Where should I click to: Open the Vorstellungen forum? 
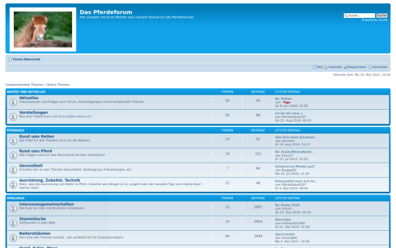click(x=34, y=112)
